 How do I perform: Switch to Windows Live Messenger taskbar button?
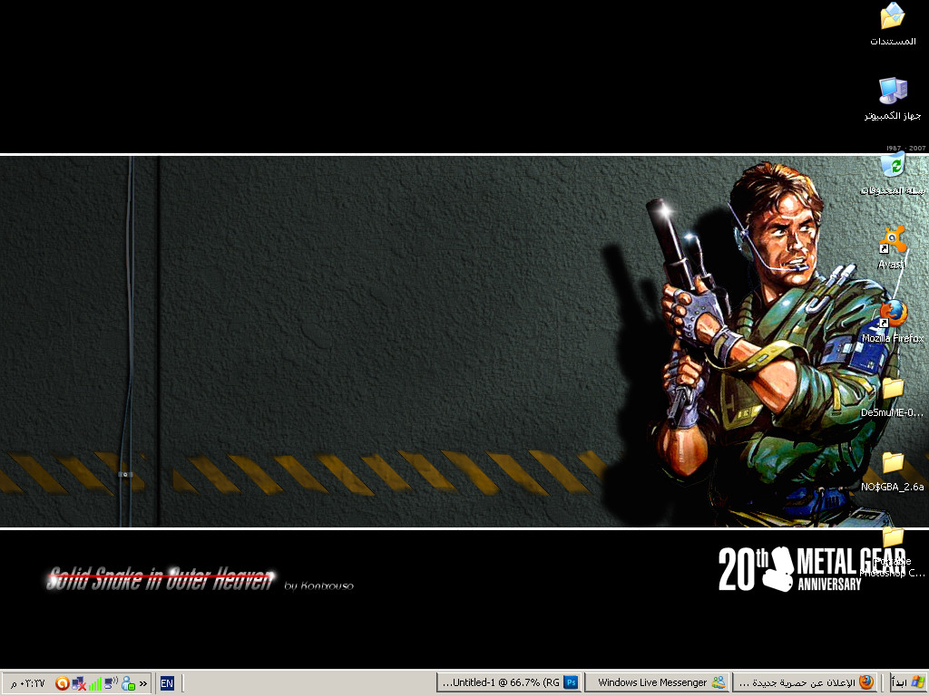click(x=657, y=683)
